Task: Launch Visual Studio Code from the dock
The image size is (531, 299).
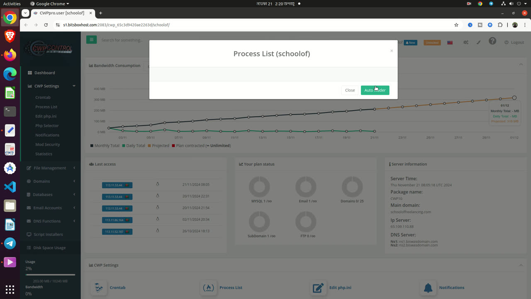Action: pos(10,187)
